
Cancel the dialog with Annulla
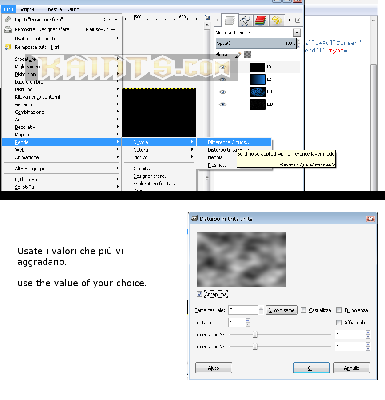(352, 368)
